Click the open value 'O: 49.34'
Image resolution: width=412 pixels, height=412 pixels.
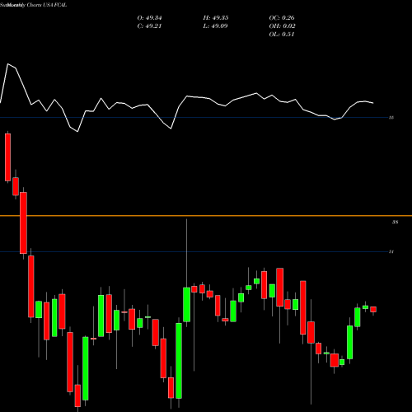point(149,18)
